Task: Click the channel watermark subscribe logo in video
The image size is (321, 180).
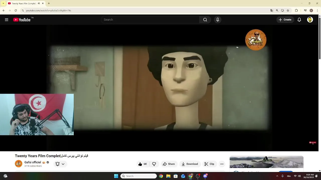Action: click(x=312, y=142)
